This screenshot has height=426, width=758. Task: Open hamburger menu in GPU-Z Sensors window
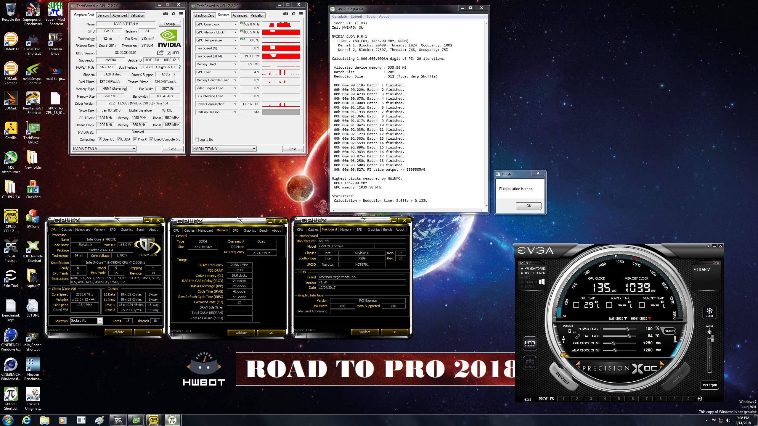point(301,14)
